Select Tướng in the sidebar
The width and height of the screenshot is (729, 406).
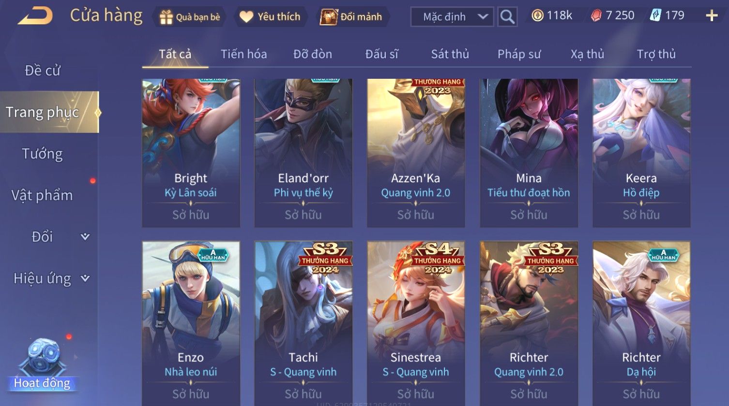(x=43, y=154)
